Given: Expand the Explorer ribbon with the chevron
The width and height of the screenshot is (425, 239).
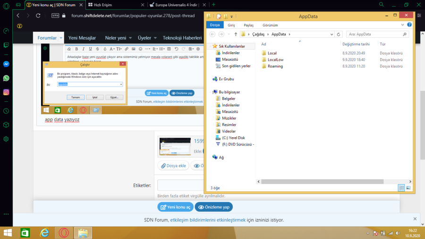Looking at the screenshot, I should pyautogui.click(x=403, y=25).
